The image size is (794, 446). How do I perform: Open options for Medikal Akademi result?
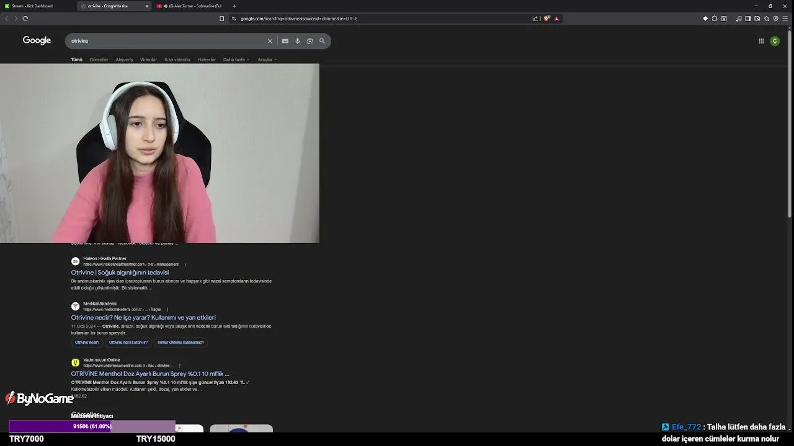click(167, 310)
